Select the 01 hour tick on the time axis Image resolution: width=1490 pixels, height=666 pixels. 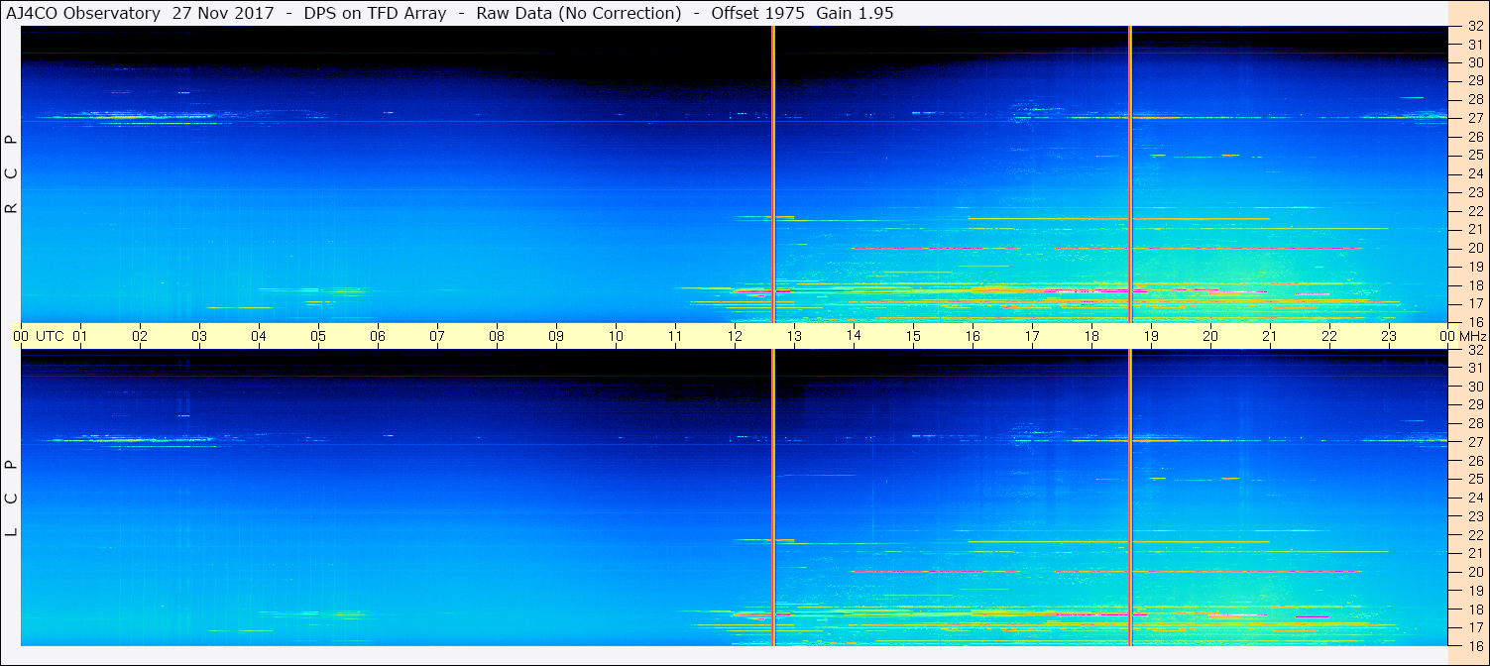[x=80, y=336]
